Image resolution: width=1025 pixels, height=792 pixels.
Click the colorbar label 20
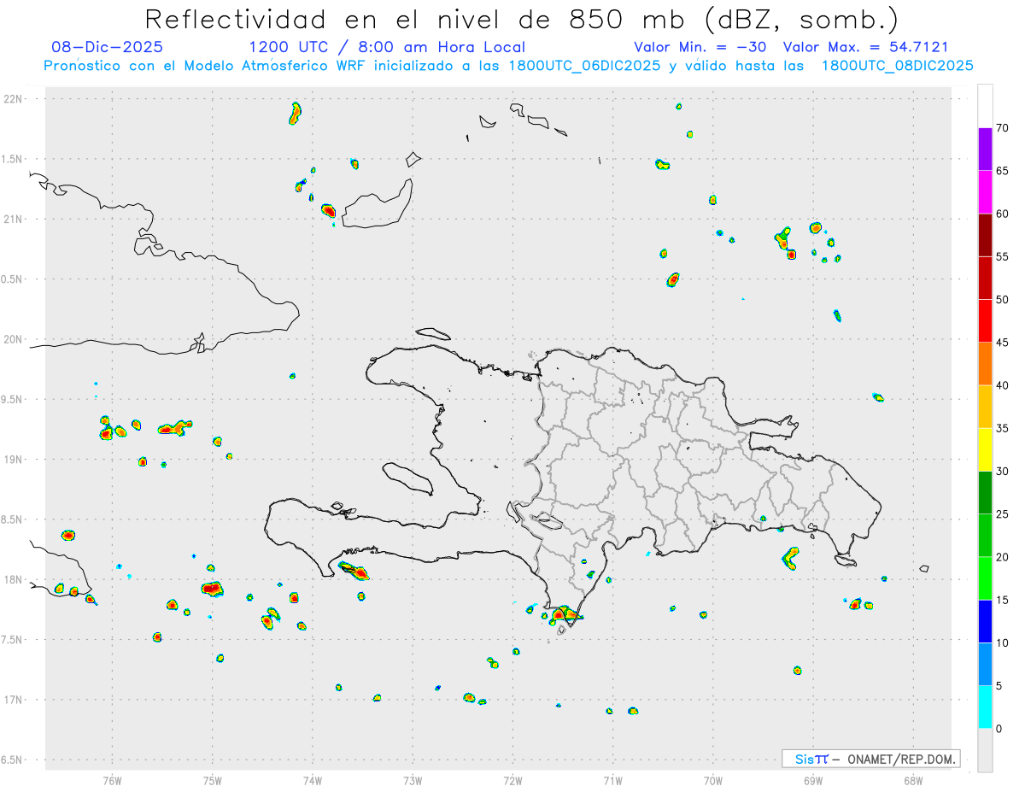[1002, 557]
